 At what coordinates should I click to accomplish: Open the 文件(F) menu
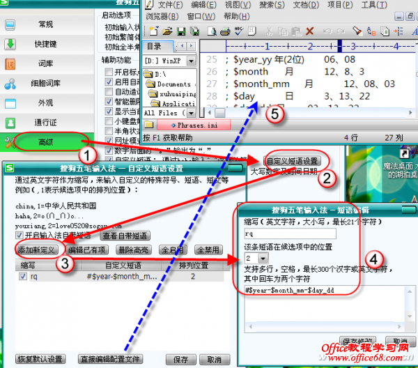(171, 5)
